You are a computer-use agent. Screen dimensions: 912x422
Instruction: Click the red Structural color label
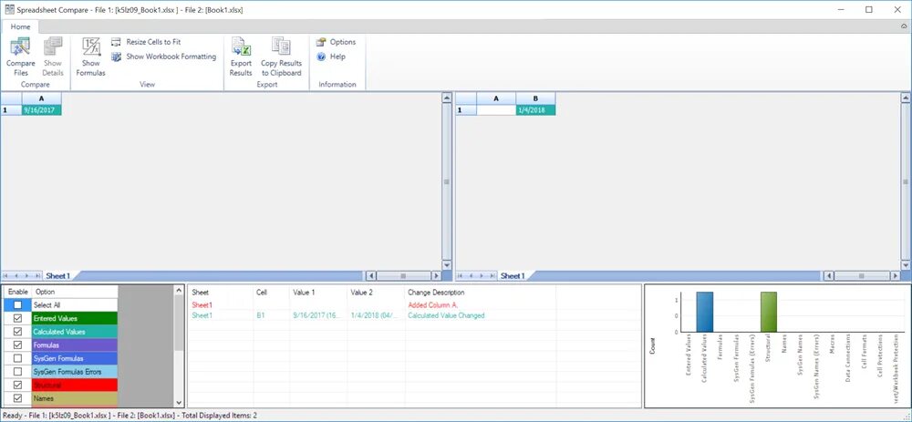click(x=75, y=386)
